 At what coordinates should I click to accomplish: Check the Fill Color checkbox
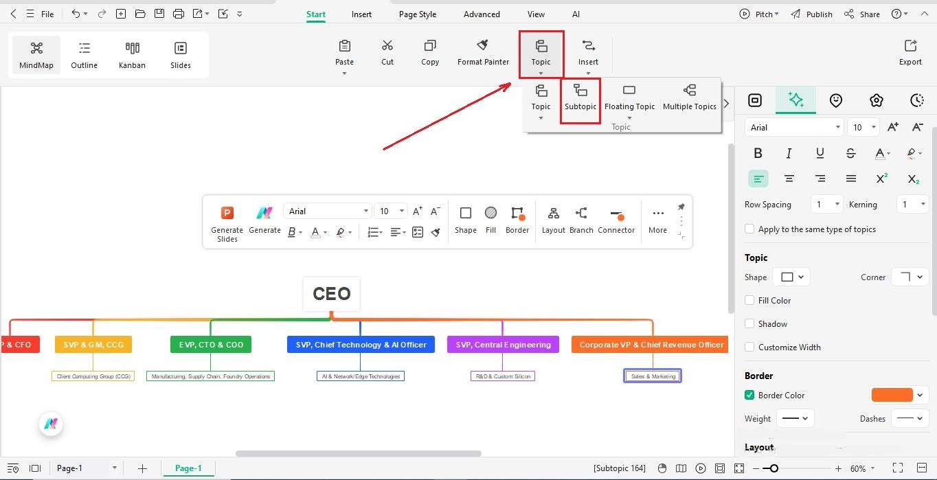[x=749, y=300]
